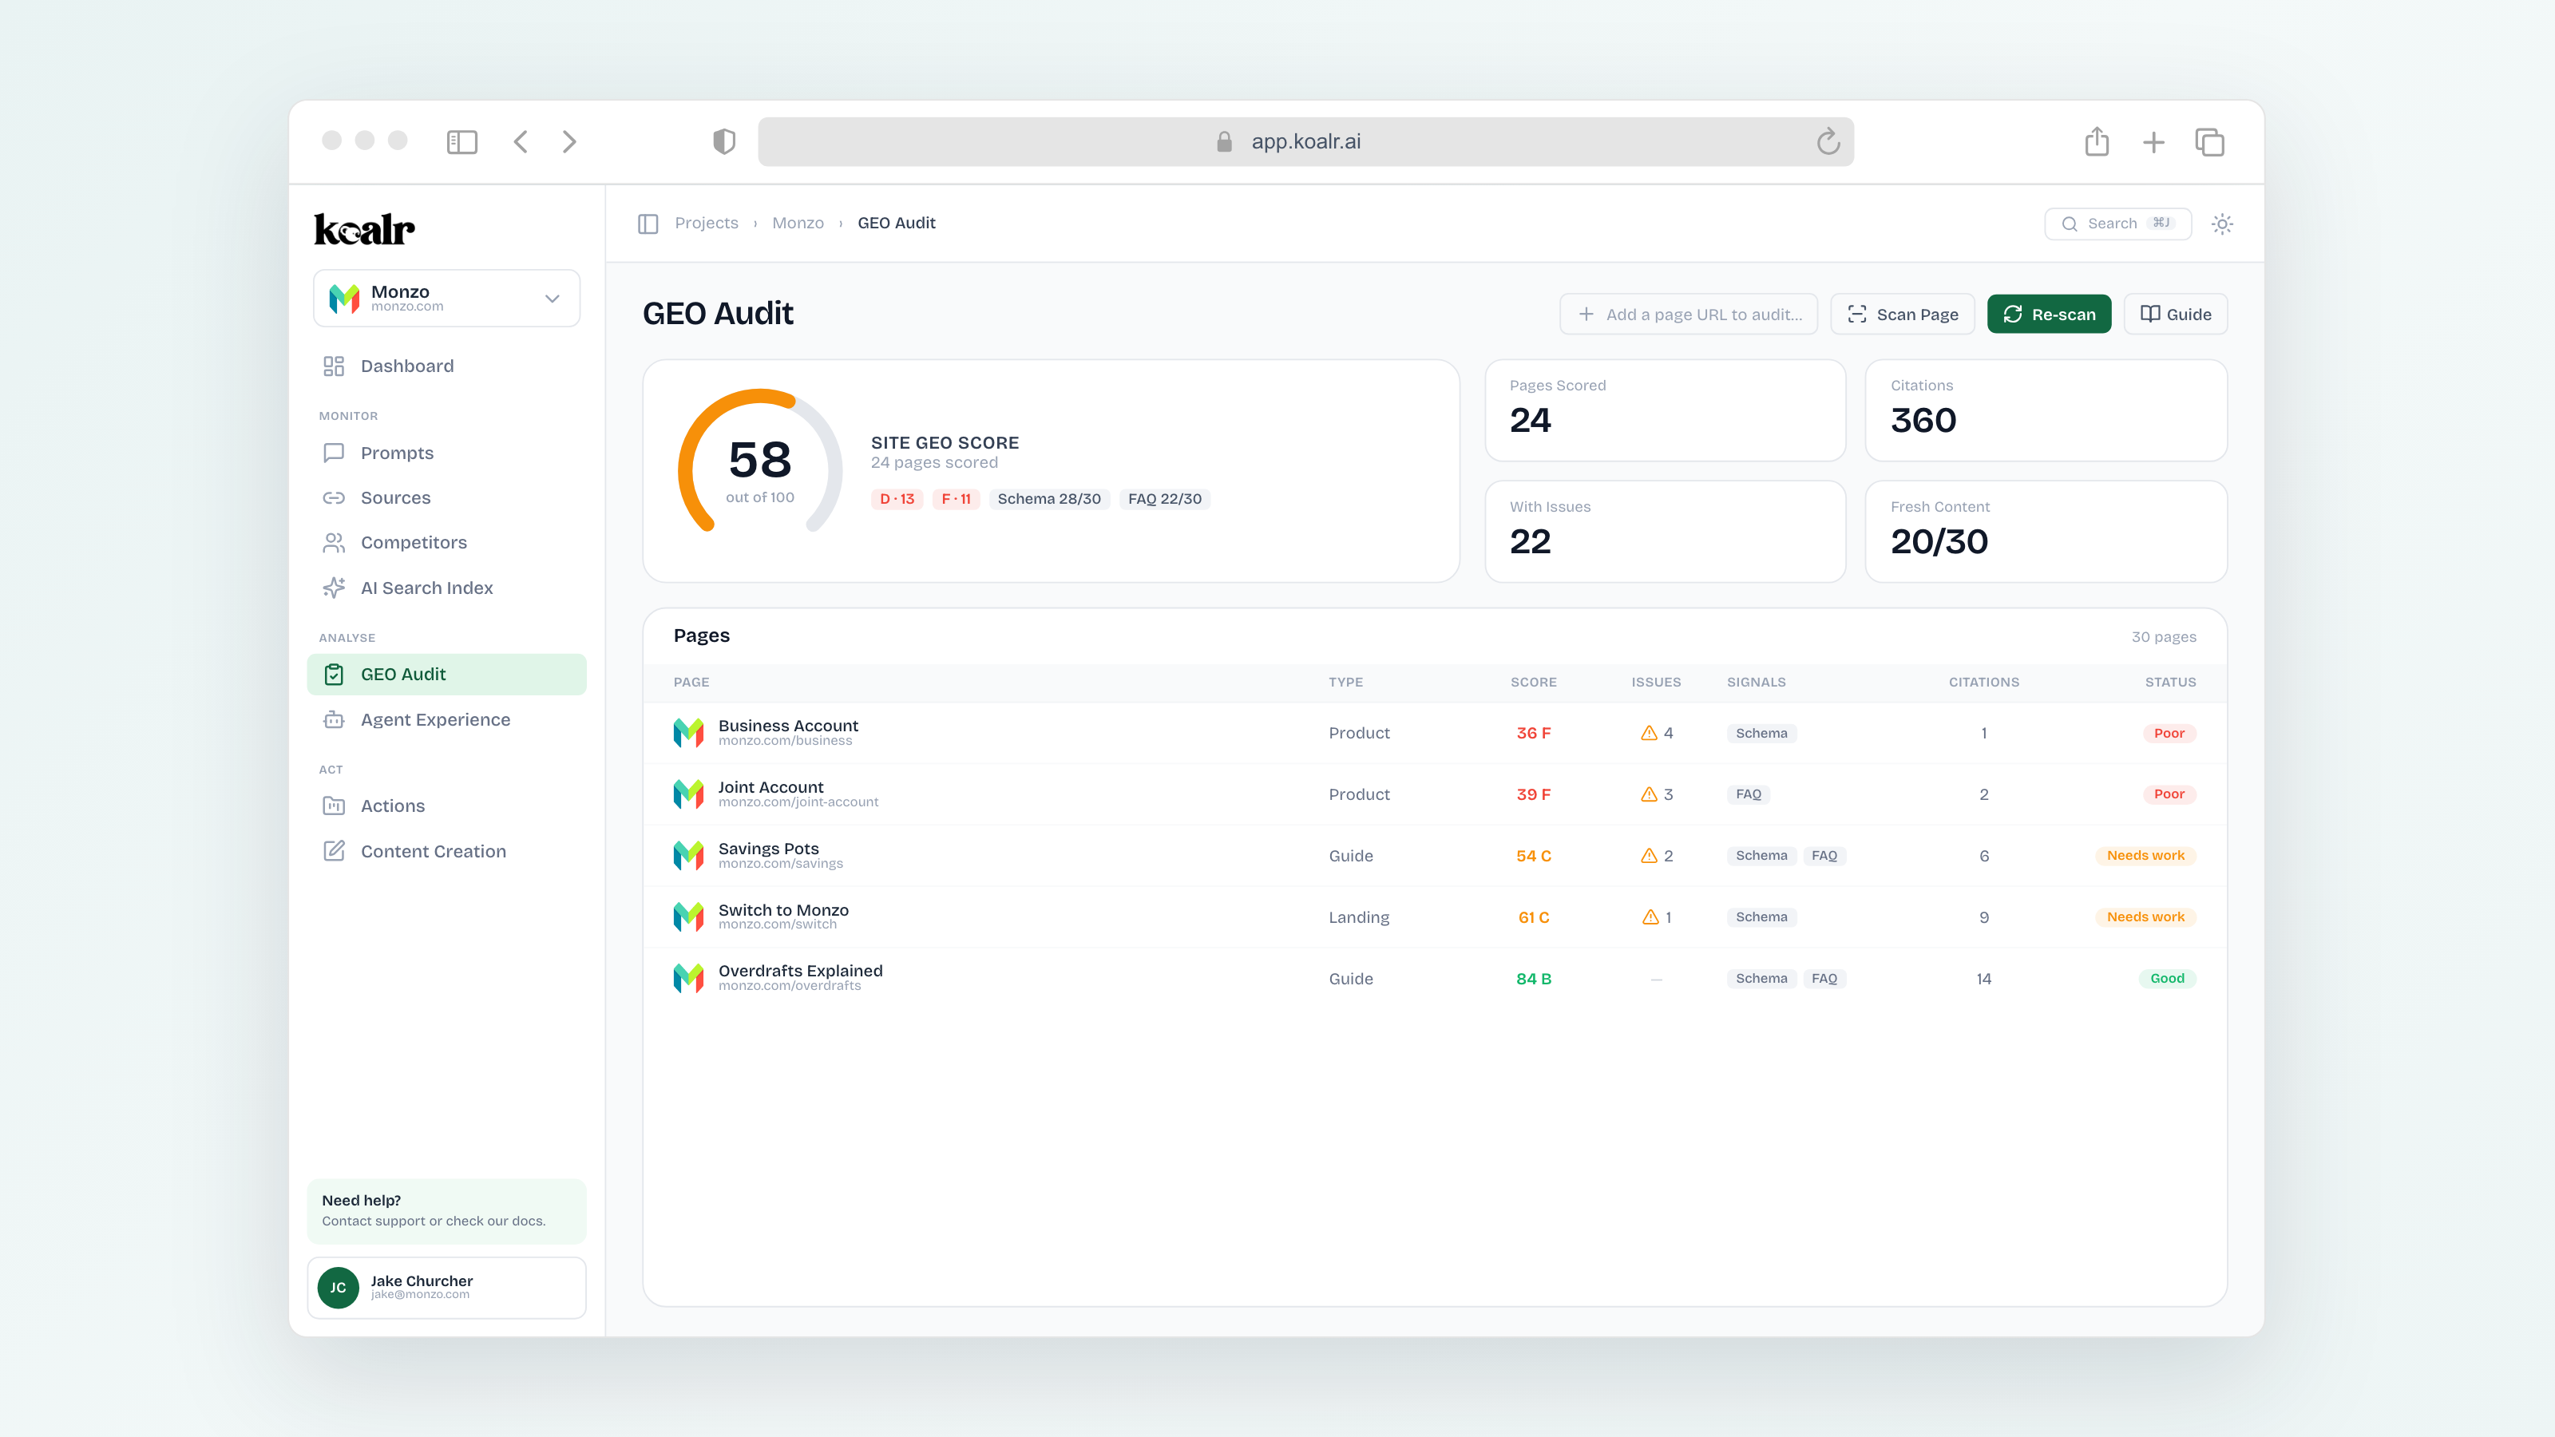Click the app.koalr.ai address bar

click(x=1305, y=142)
